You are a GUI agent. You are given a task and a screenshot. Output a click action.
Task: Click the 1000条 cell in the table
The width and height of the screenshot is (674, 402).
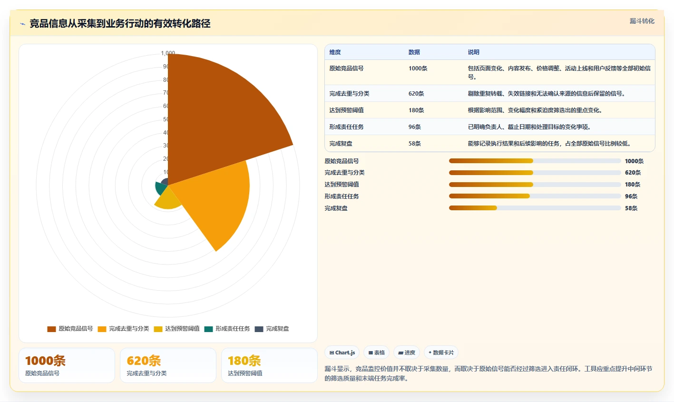pyautogui.click(x=418, y=69)
